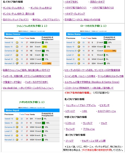Click Napoli Sabato 19 cloudy icon
This screenshot has height=153, width=125.
(17, 123)
